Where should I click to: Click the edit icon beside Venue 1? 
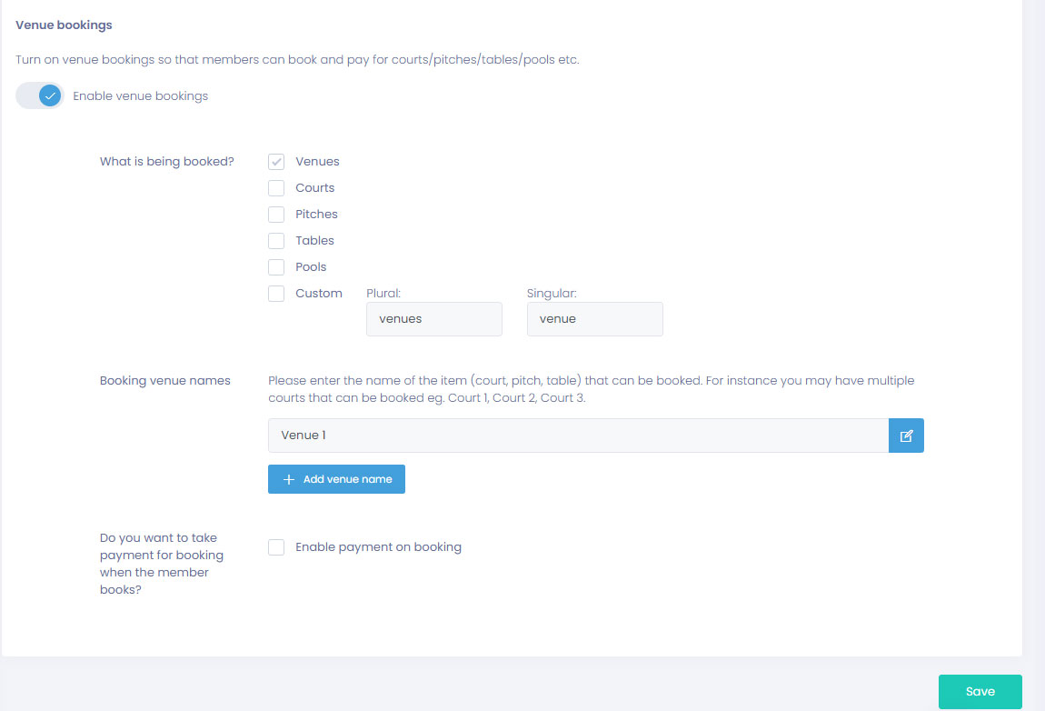point(906,436)
